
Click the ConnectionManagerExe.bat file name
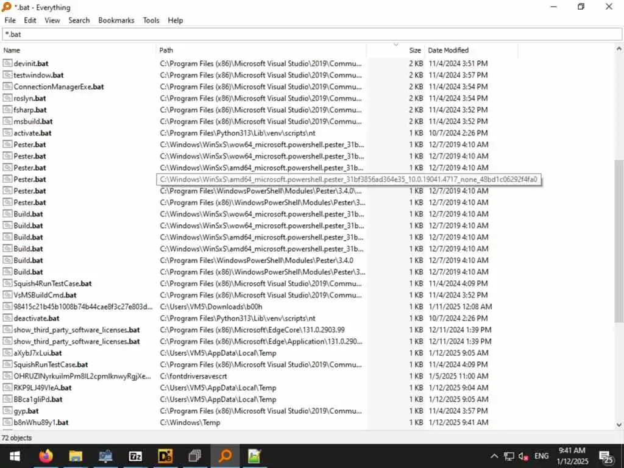58,87
